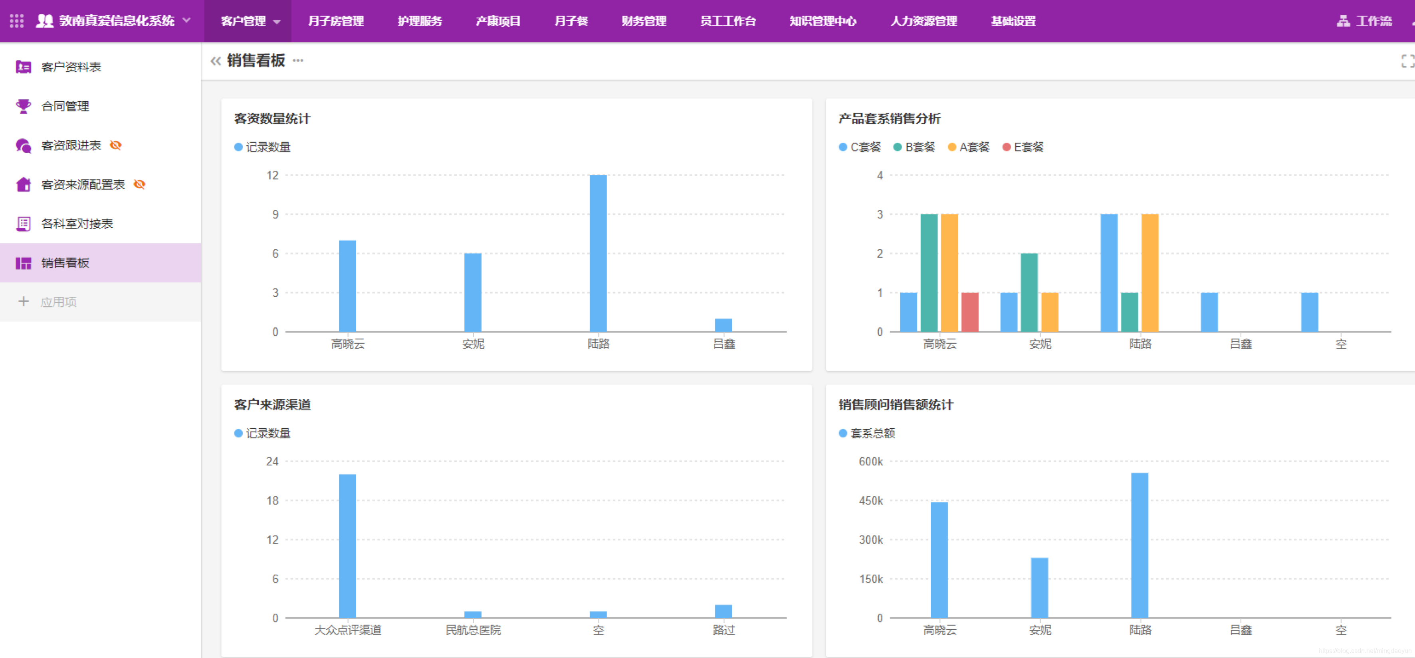Image resolution: width=1415 pixels, height=658 pixels.
Task: Open the 工作流 link in header
Action: click(1374, 21)
